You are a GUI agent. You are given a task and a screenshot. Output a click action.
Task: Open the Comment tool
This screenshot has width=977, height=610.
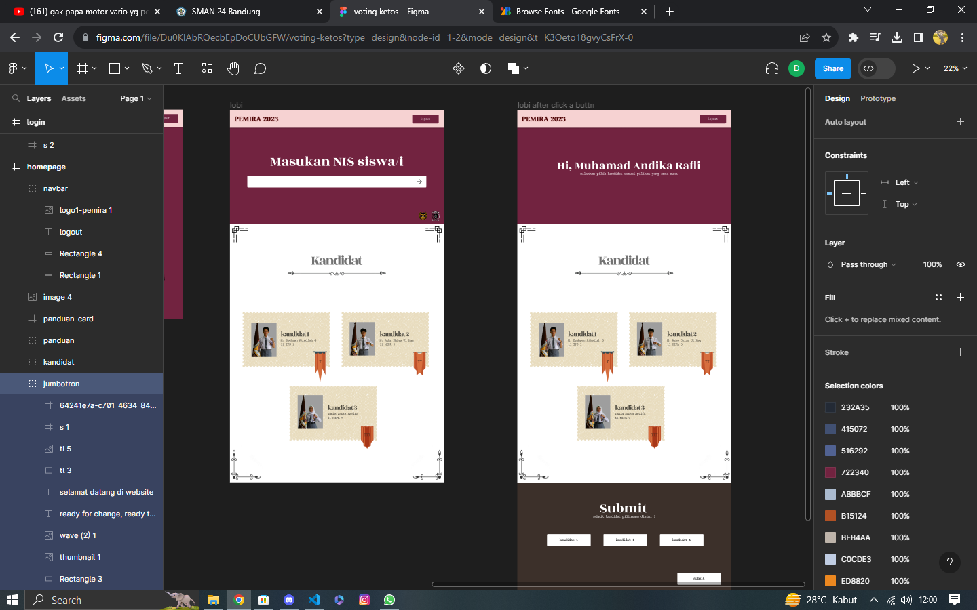click(x=260, y=68)
